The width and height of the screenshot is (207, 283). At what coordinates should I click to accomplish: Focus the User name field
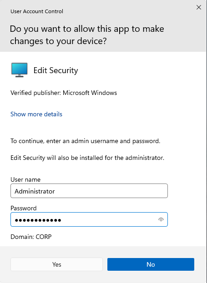click(89, 191)
